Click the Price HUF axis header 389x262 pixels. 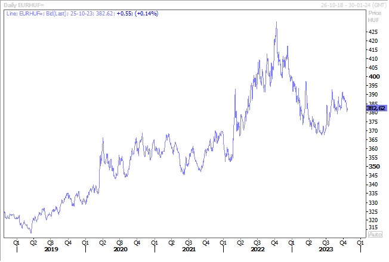374,16
